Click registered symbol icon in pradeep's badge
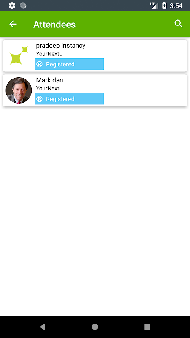 coord(39,64)
